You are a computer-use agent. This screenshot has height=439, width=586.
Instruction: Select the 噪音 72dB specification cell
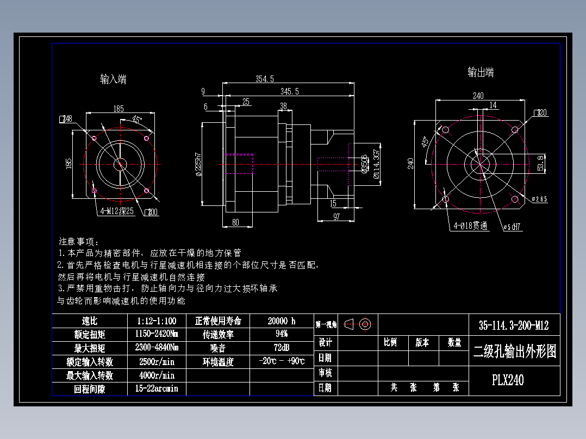point(282,347)
